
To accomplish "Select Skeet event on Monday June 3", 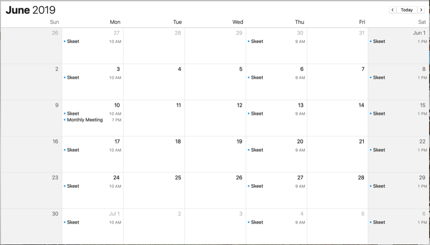I will (x=93, y=78).
